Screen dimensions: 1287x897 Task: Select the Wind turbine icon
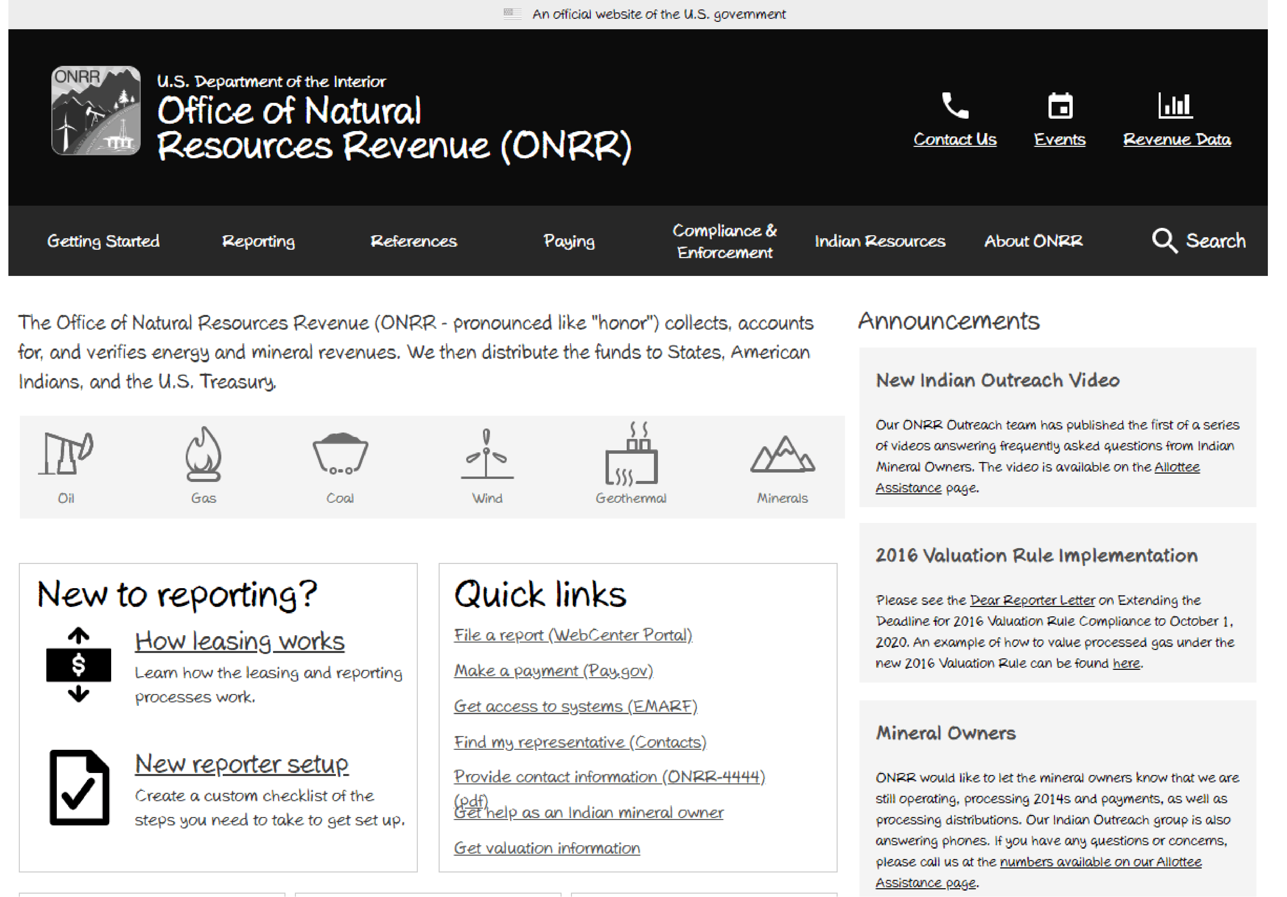(x=487, y=454)
